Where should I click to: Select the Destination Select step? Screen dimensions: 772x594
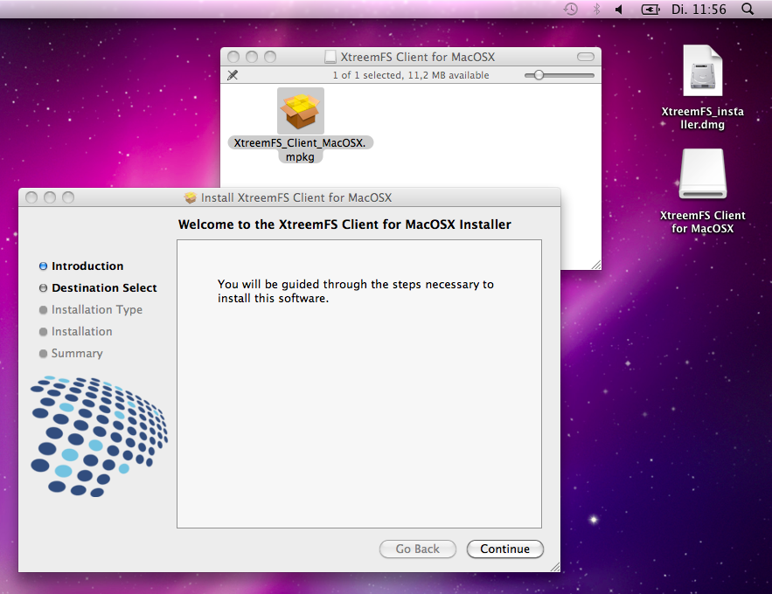[x=104, y=288]
